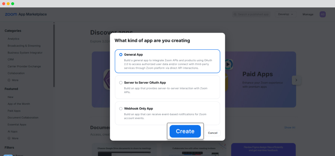The height and width of the screenshot is (156, 335).
Task: Choose the Webhook Only App radio option
Action: (x=121, y=109)
